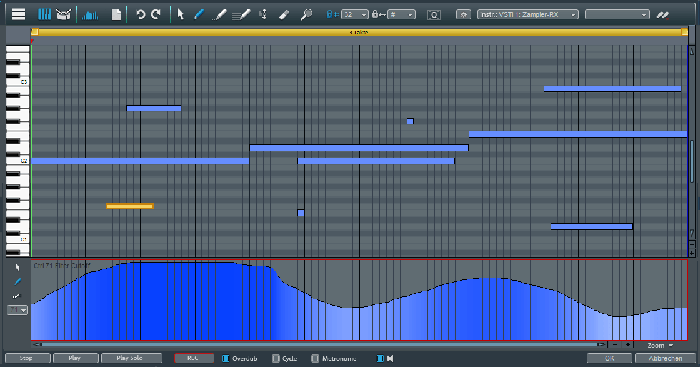The width and height of the screenshot is (700, 367).
Task: Pick the eraser tool in toolbar
Action: click(284, 14)
